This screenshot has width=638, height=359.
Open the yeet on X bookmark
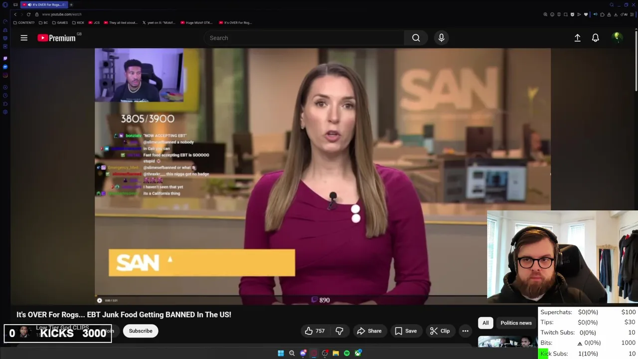tap(159, 22)
